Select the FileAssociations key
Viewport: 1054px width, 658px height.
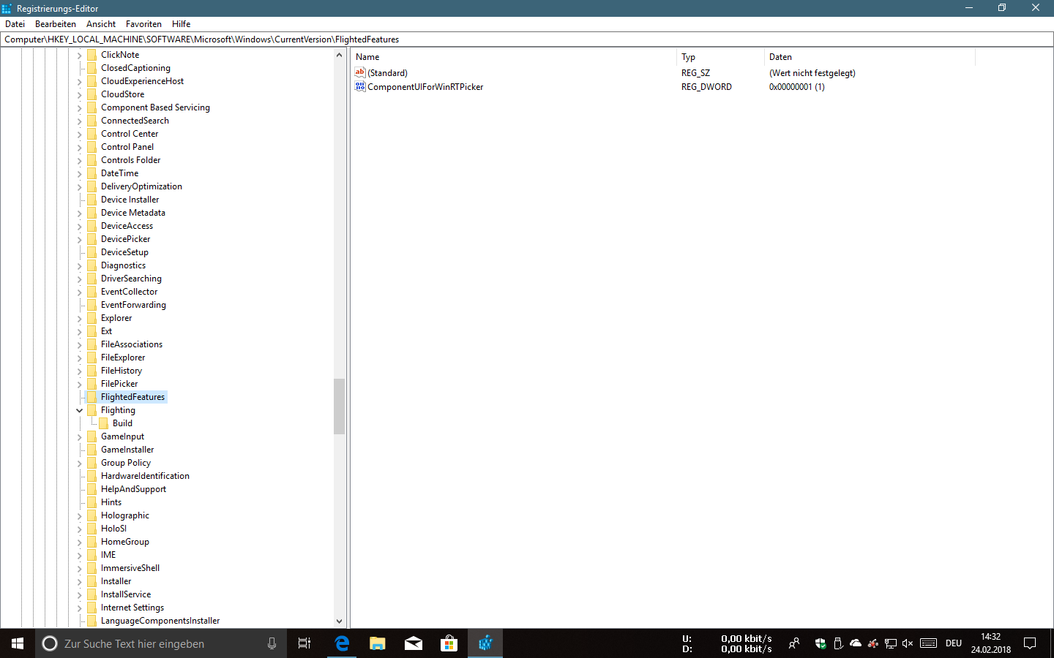click(132, 344)
